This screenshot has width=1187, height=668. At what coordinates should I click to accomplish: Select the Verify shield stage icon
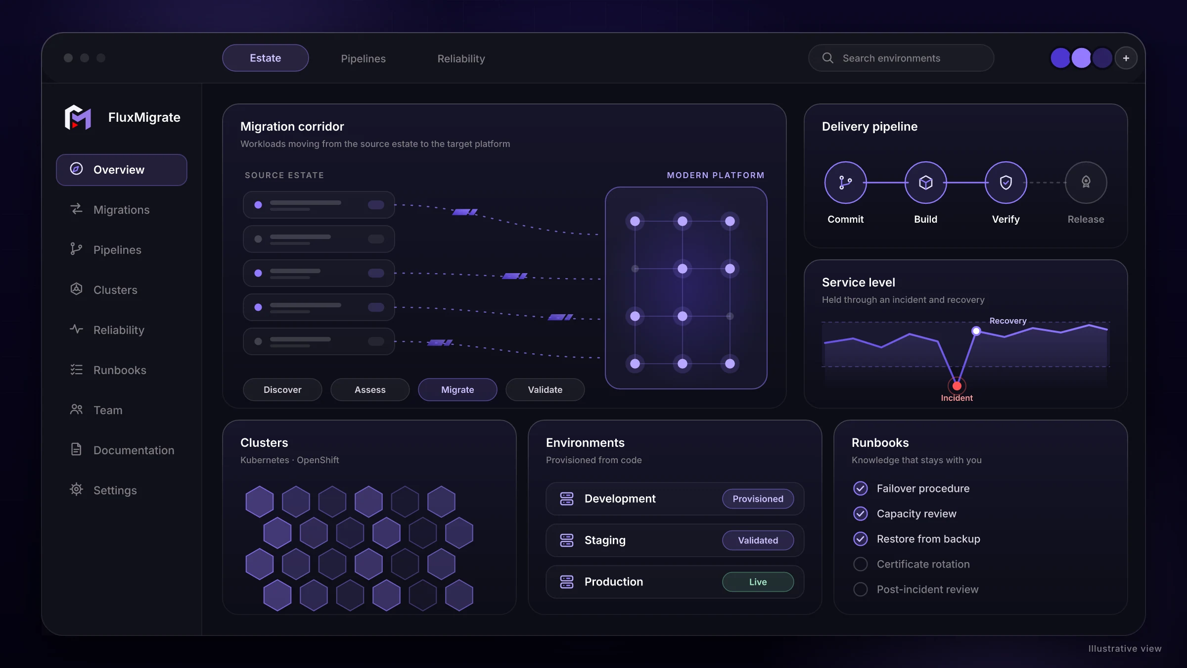[1006, 183]
